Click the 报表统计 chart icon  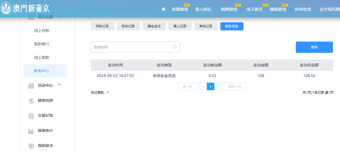31,131
